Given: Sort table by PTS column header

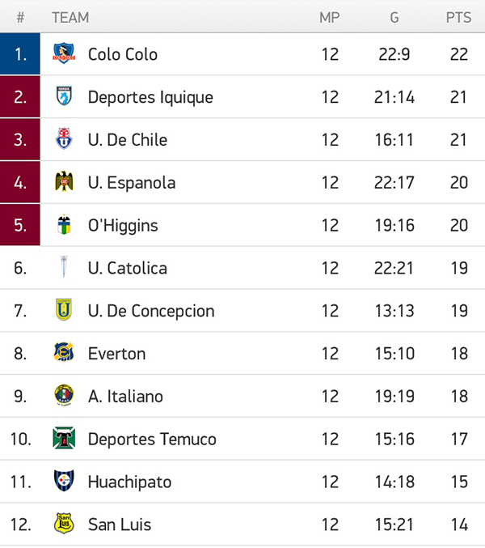Looking at the screenshot, I should 458,18.
